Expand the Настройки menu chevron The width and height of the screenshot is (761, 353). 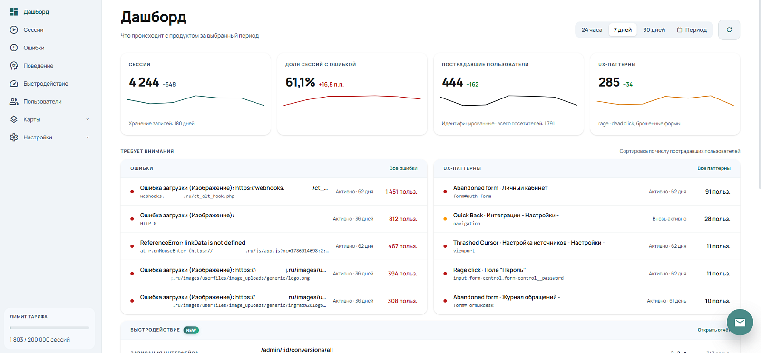click(x=88, y=137)
